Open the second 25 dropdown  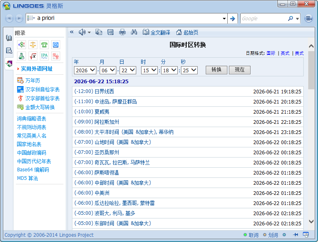tap(189, 70)
